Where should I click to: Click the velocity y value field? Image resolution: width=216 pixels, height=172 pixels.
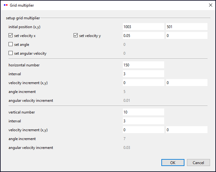186,36
